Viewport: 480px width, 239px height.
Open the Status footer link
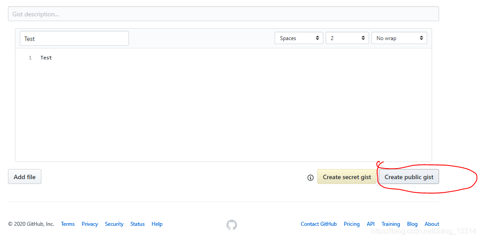pyautogui.click(x=137, y=224)
